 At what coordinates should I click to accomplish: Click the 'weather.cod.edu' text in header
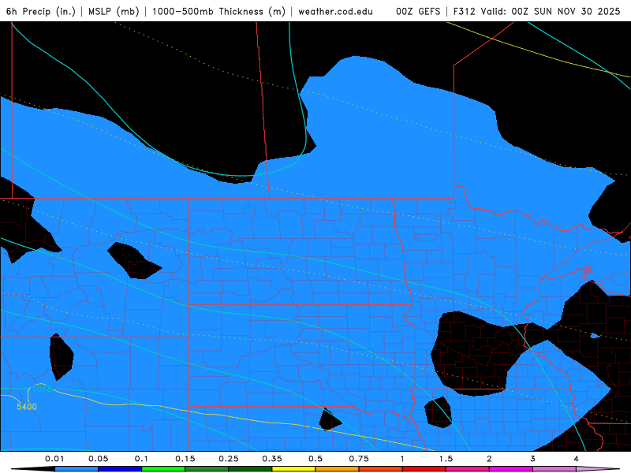tap(335, 11)
